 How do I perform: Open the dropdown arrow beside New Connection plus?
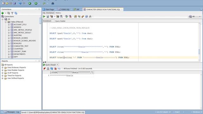[x=6, y=13]
